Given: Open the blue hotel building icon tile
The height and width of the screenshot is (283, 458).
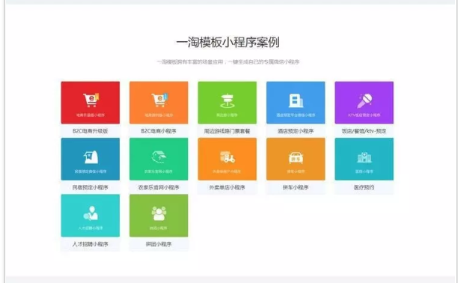Looking at the screenshot, I should (296, 103).
